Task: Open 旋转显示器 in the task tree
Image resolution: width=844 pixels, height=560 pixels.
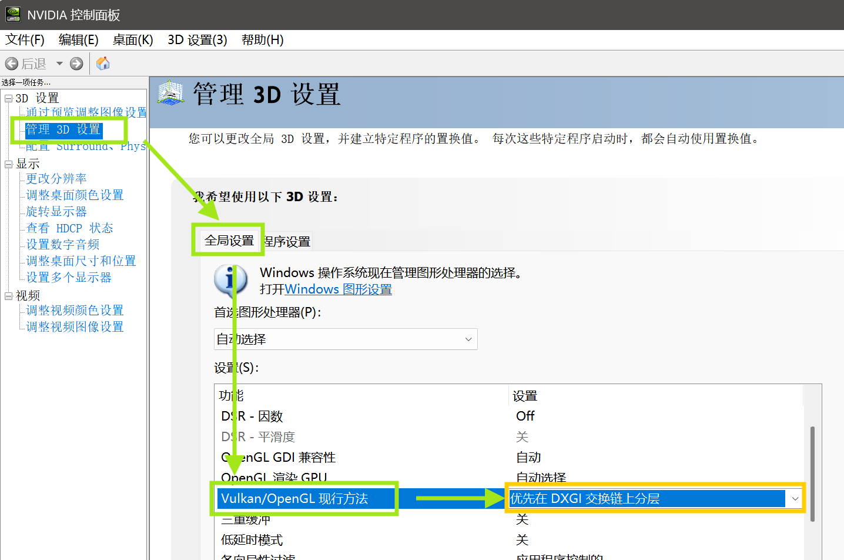Action: 56,211
